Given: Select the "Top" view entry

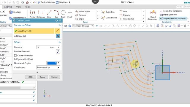Looking at the screenshot, I should click(2, 62).
